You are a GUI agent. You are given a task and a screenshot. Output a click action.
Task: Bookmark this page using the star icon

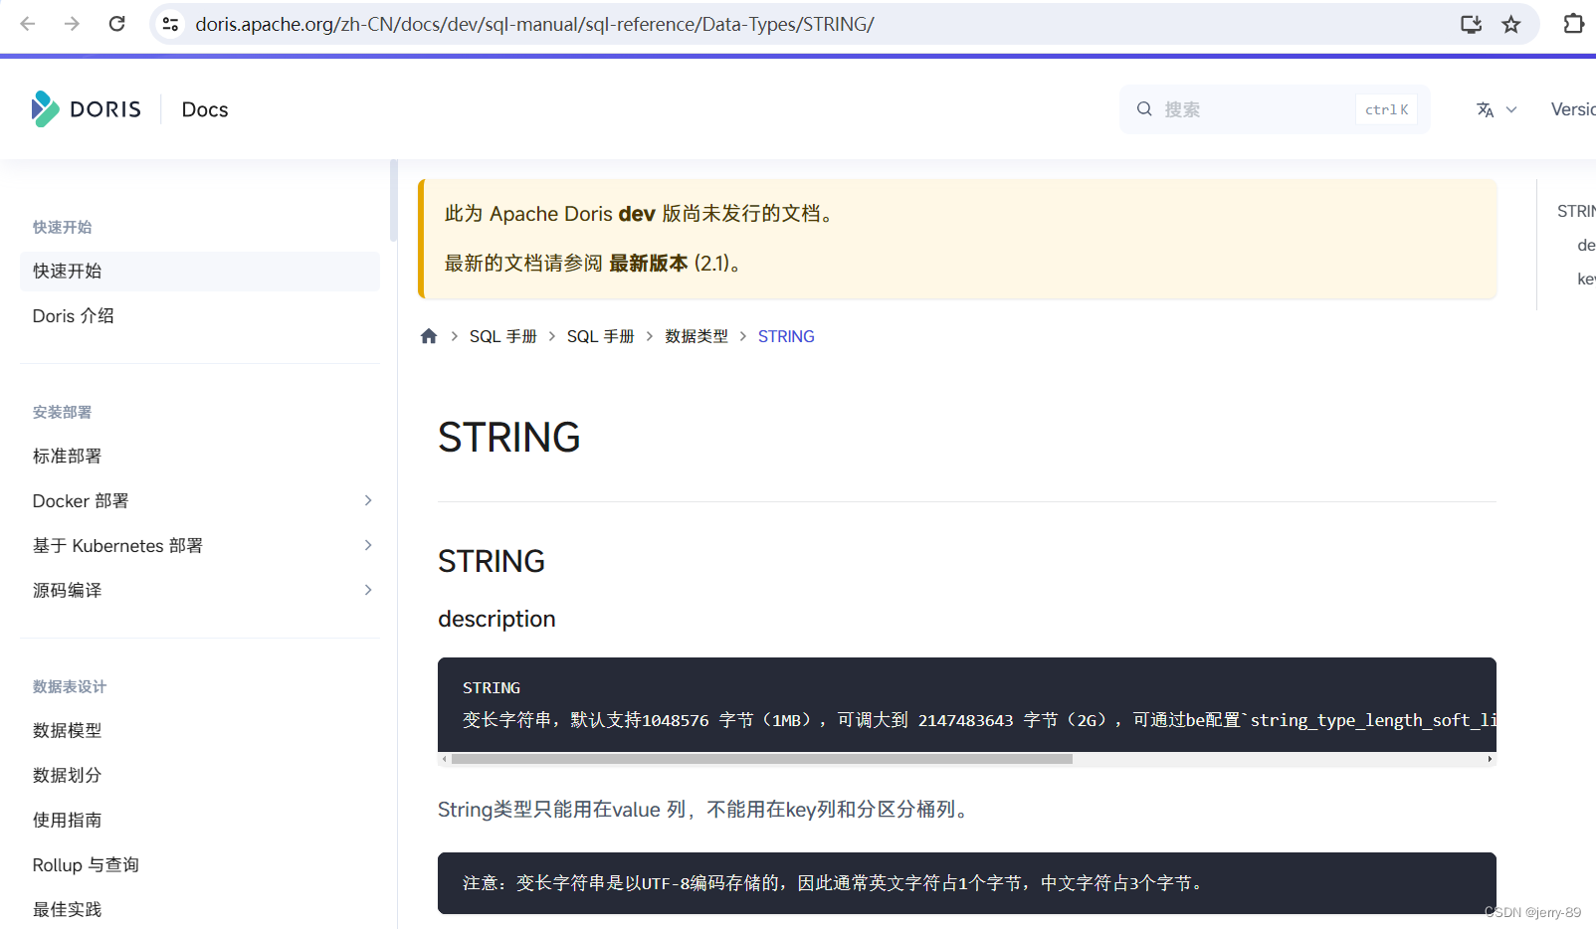(x=1510, y=23)
